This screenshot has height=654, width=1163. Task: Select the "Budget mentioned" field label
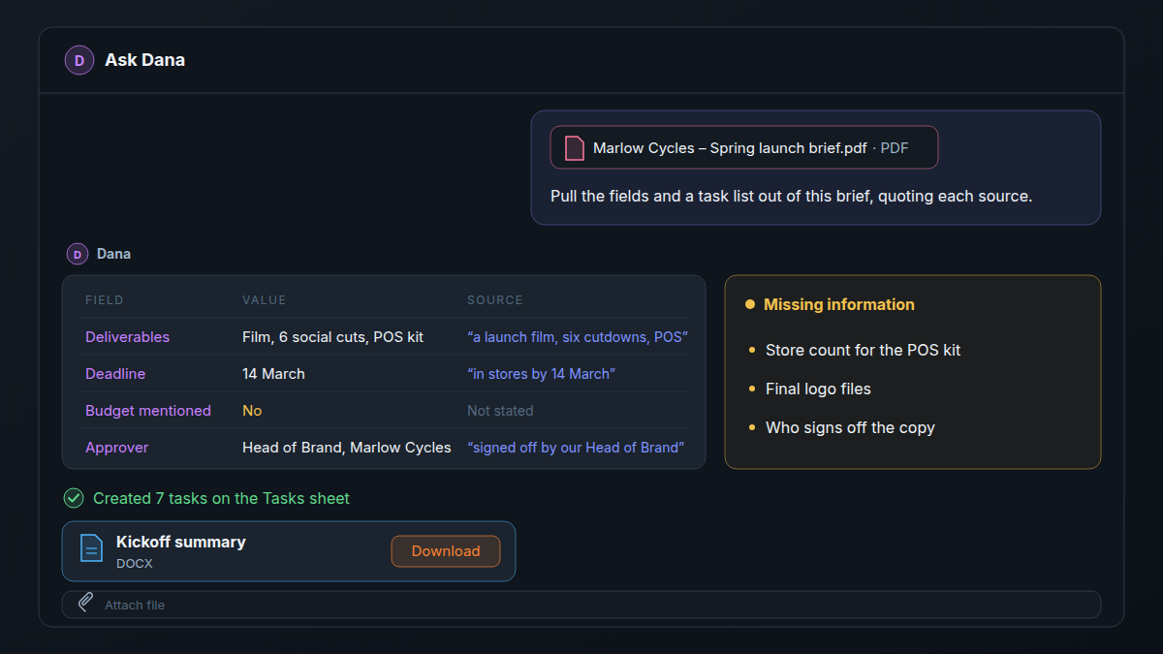click(x=148, y=411)
